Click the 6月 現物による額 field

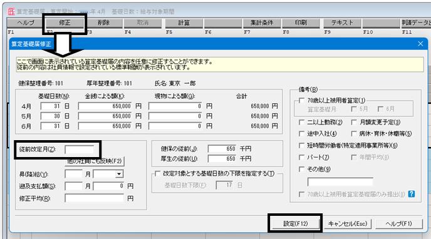(x=175, y=126)
